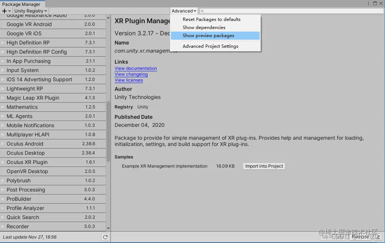Open the View documentation link
This screenshot has height=243, width=385.
click(x=136, y=68)
